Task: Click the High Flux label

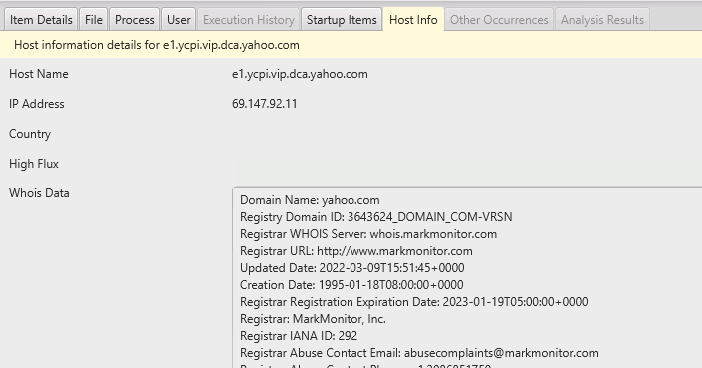Action: (34, 164)
